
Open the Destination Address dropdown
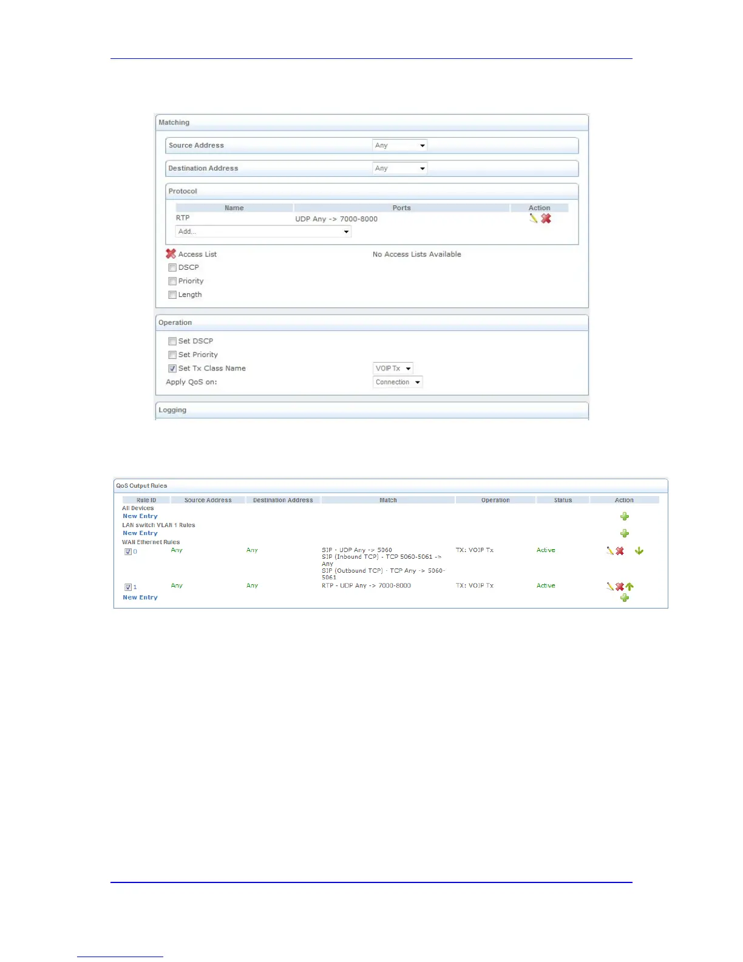400,168
